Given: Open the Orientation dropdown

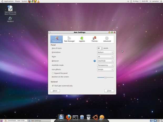Looking at the screenshot, I should tap(105, 52).
